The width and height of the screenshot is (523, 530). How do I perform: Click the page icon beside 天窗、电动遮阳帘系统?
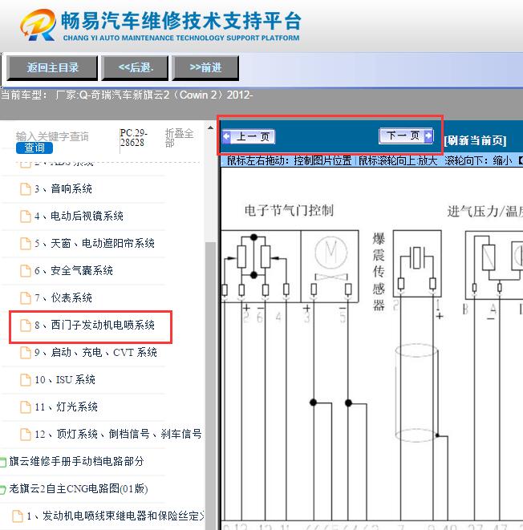pyautogui.click(x=26, y=244)
